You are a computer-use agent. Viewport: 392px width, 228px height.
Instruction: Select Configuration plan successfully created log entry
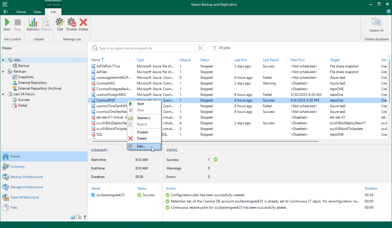[x=208, y=195]
